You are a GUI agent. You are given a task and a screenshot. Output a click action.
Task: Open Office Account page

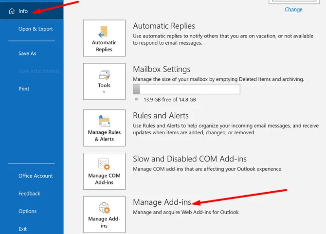point(36,176)
